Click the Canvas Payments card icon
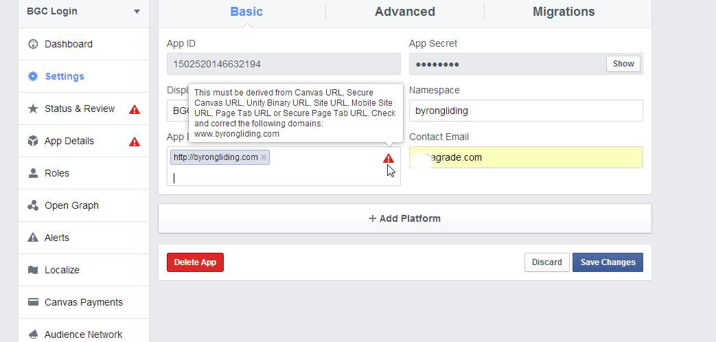Viewport: 716px width, 342px height. tap(33, 302)
